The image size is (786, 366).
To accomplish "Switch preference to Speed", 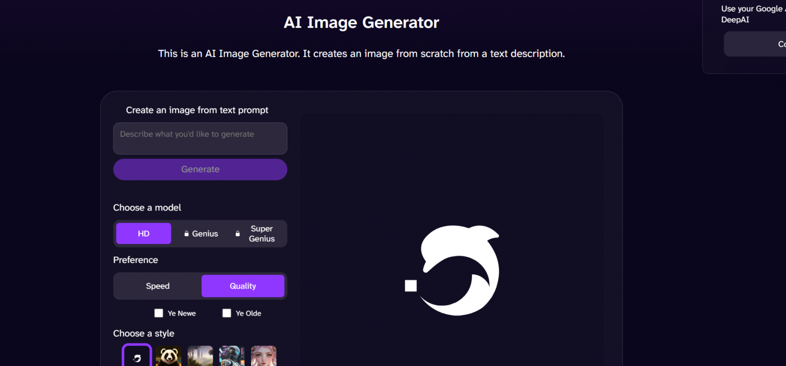I will [158, 286].
